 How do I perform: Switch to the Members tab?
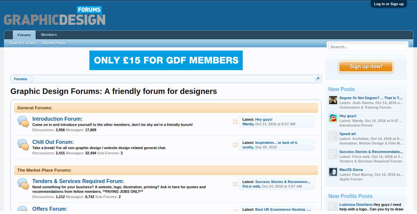tap(49, 35)
